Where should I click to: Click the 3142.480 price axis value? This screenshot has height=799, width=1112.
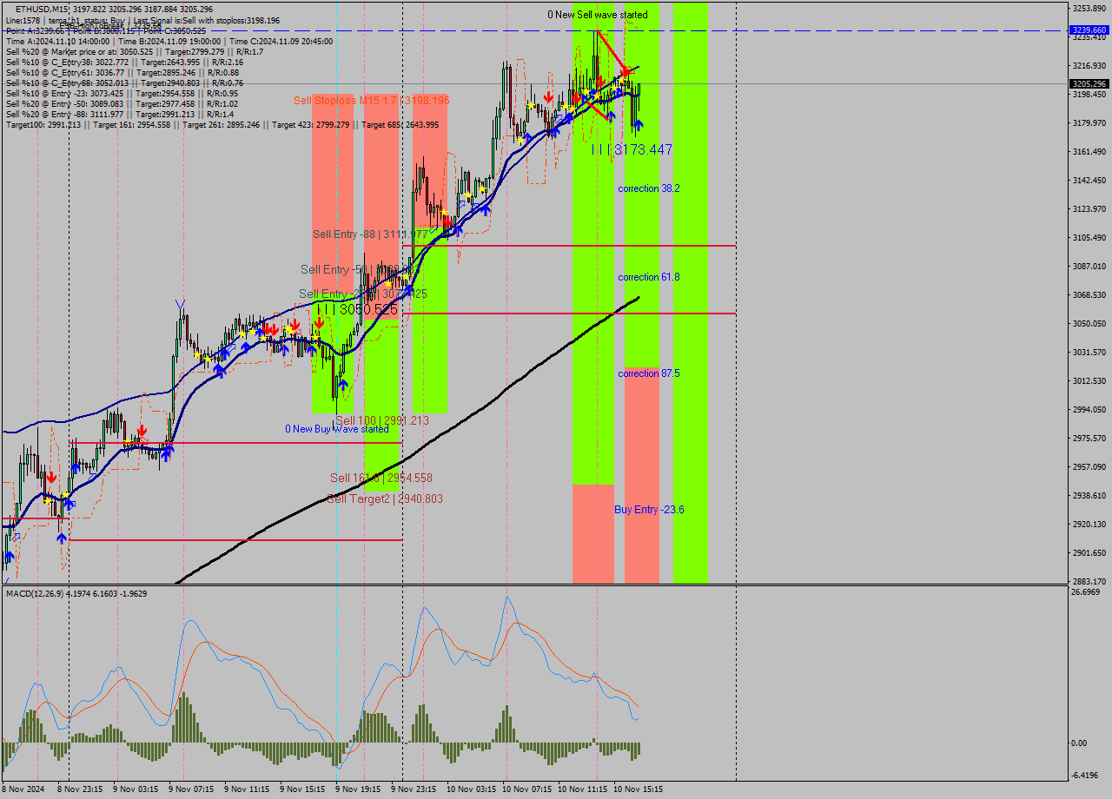point(1089,181)
